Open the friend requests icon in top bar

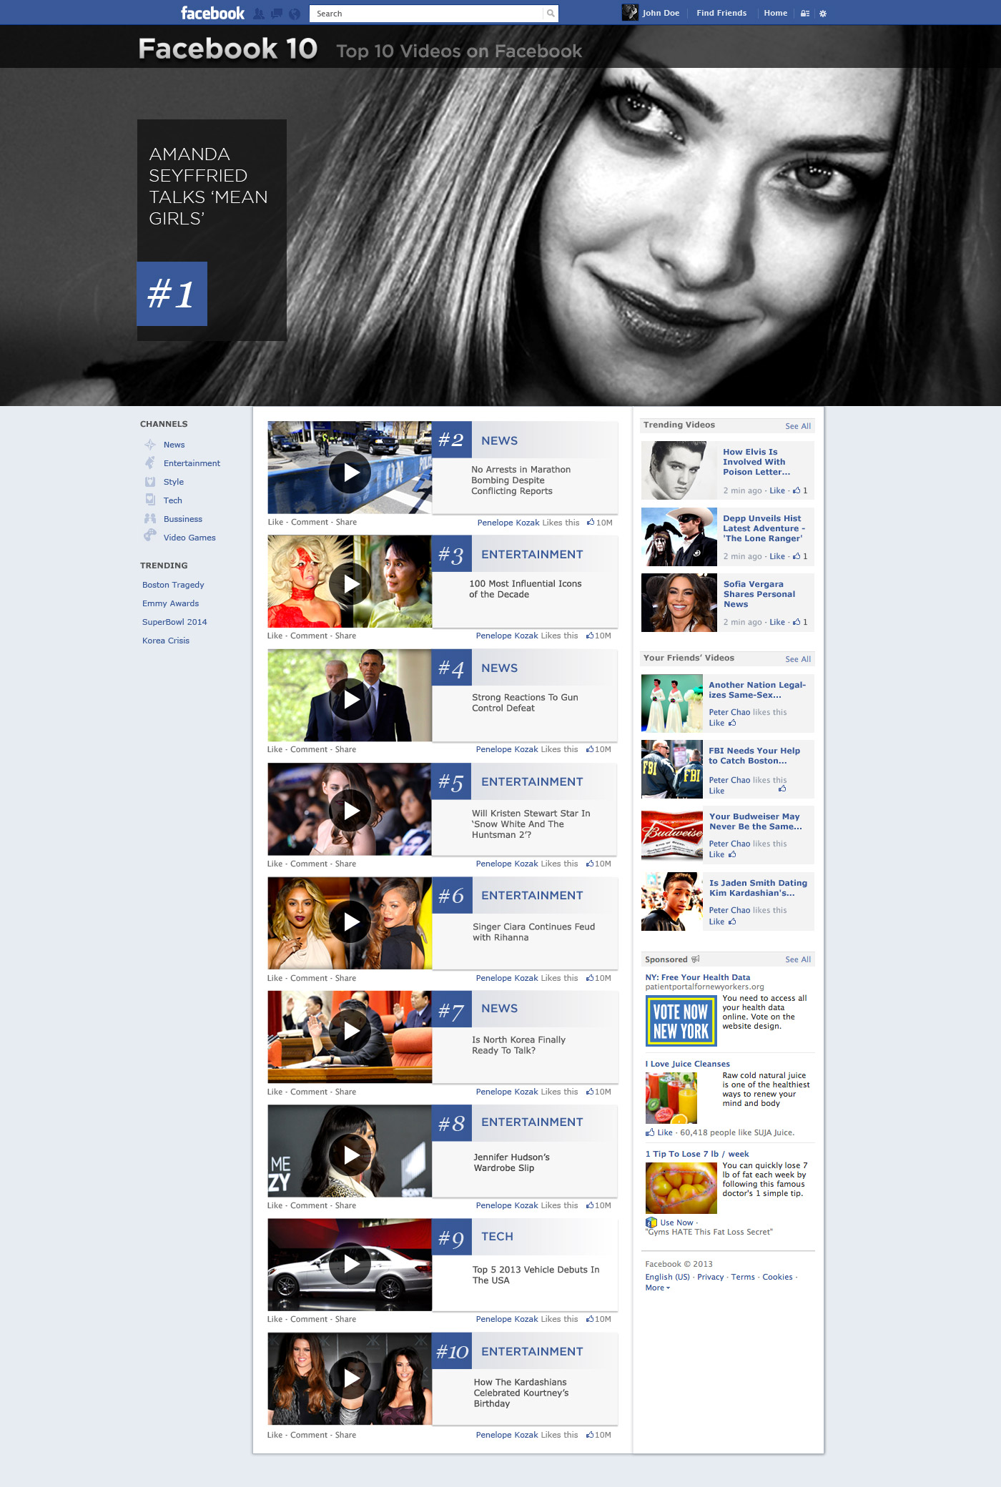click(259, 14)
